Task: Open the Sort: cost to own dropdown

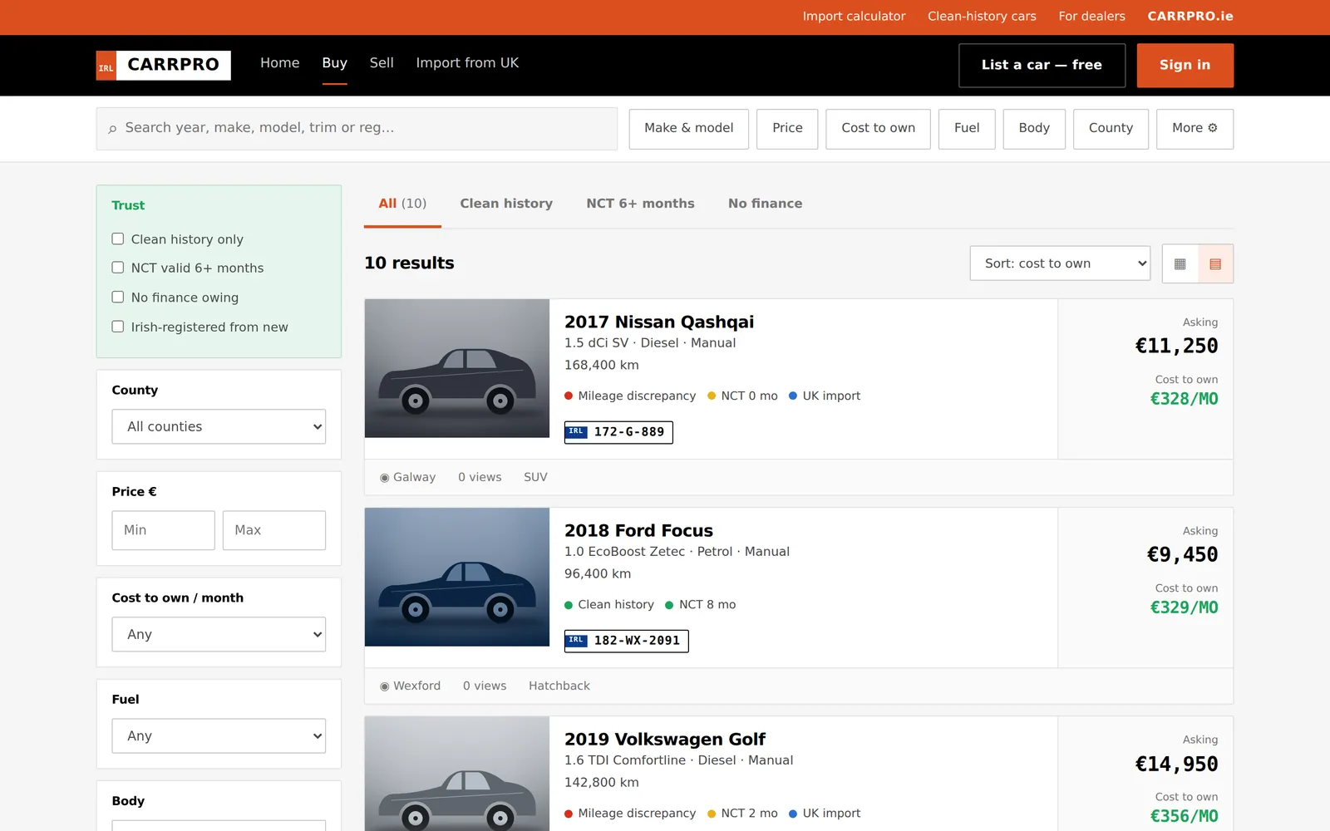Action: 1060,263
